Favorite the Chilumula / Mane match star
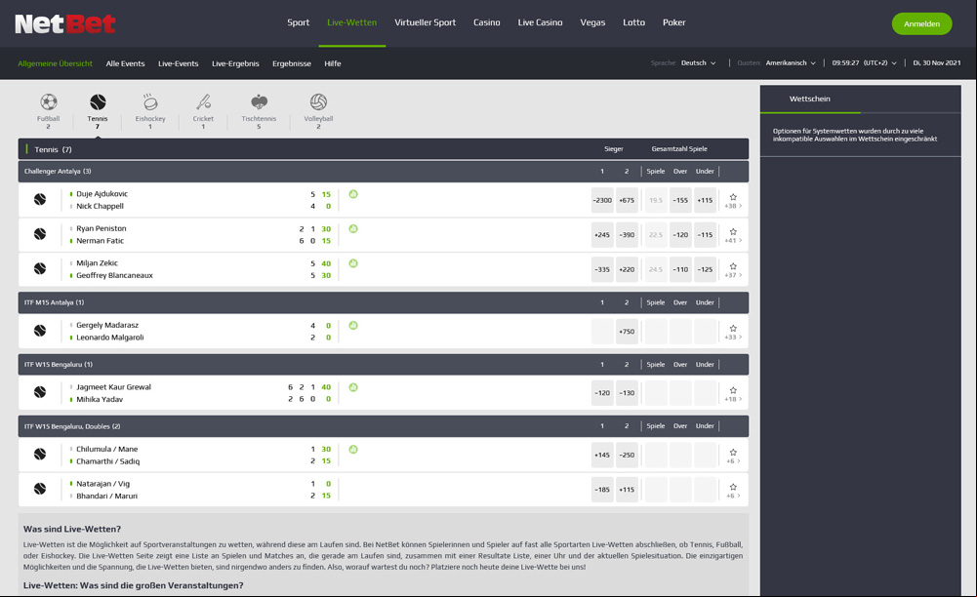This screenshot has height=597, width=977. tap(733, 452)
